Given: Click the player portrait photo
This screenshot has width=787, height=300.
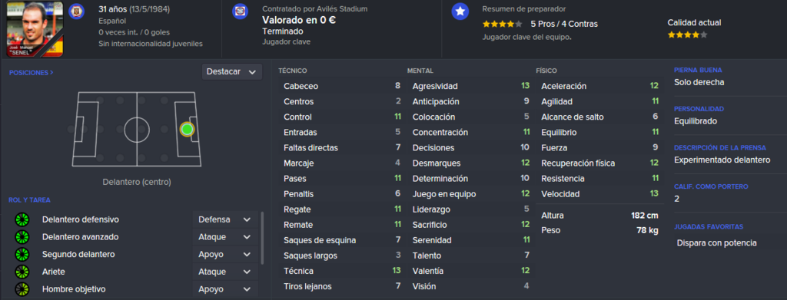Looking at the screenshot, I should point(35,29).
